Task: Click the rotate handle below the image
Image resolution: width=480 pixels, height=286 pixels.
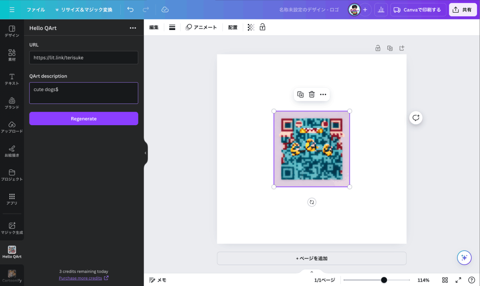Action: coord(312,202)
